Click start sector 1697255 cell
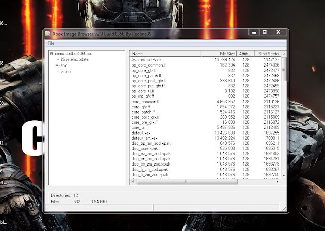Screen dimensions: 325x231 point(272,133)
